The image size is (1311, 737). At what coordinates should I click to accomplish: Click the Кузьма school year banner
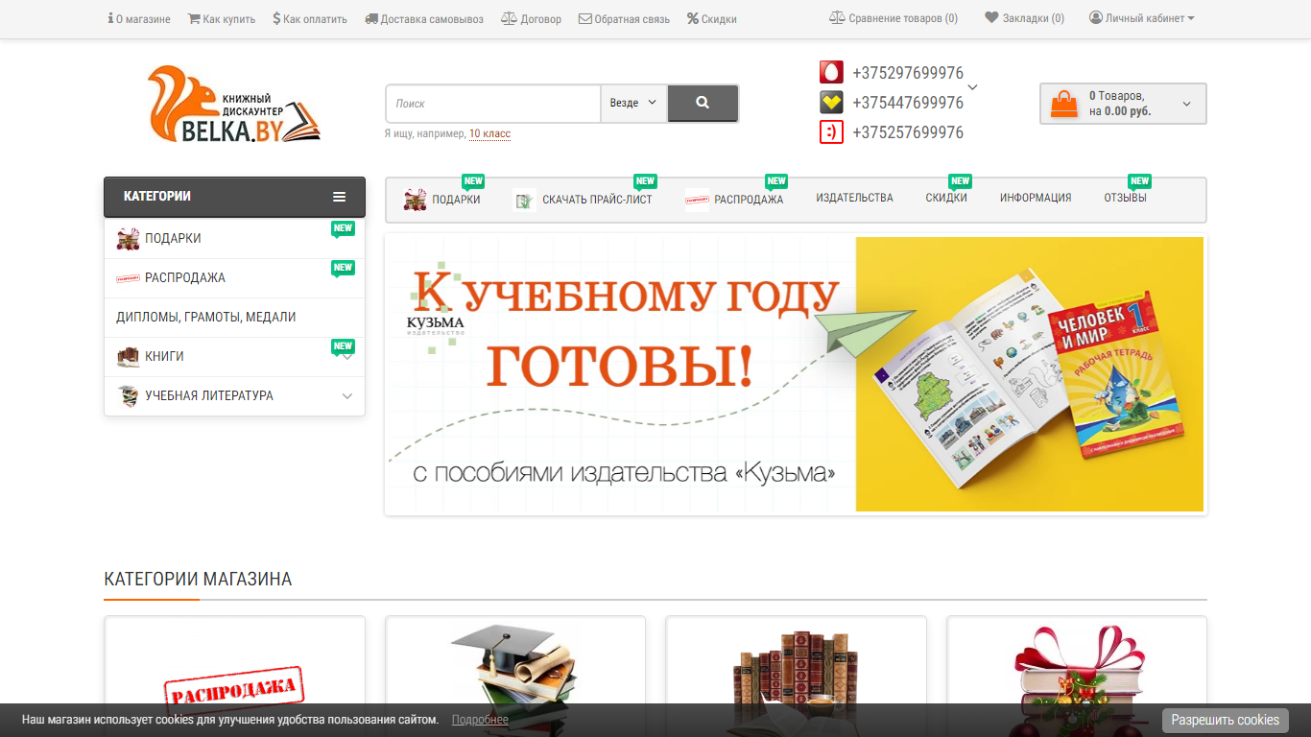coord(796,374)
